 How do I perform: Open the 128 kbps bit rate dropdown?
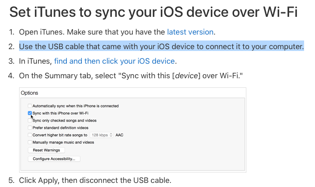pos(101,135)
